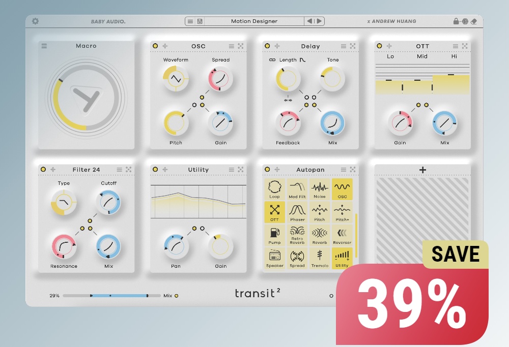Pick the Noise effect icon

pos(320,189)
